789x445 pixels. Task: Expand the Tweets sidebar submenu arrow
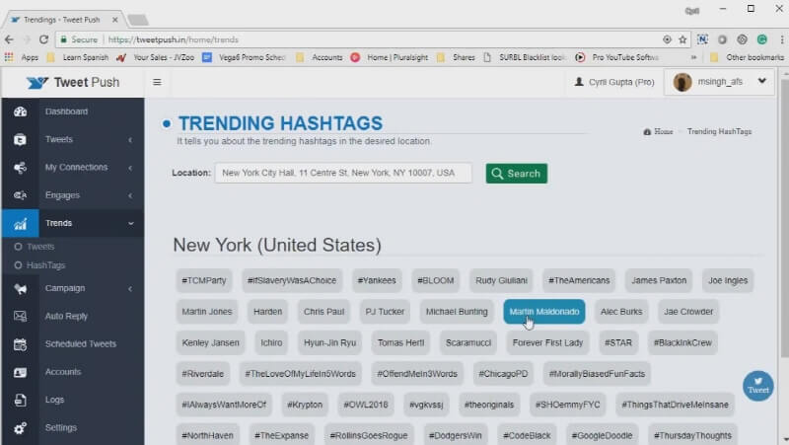point(130,140)
